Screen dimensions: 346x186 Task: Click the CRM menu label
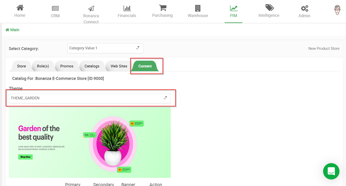55,16
